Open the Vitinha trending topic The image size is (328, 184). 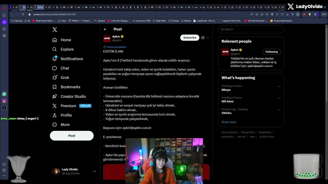click(226, 113)
